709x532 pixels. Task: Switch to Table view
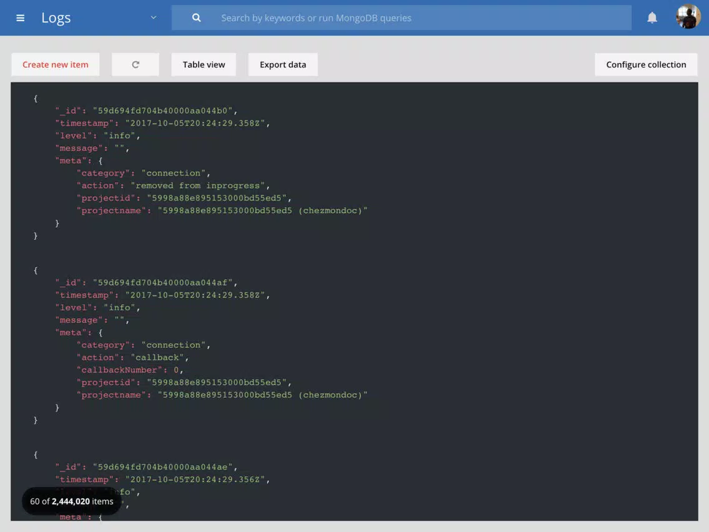[203, 65]
